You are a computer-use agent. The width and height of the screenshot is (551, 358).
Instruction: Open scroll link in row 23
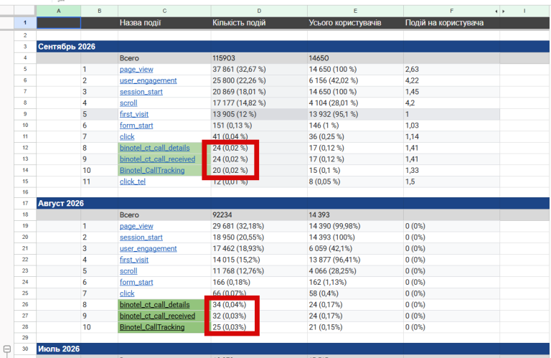click(128, 271)
